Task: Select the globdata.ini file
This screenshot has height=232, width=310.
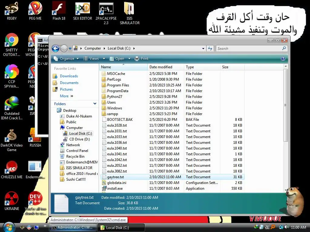Action: click(117, 183)
